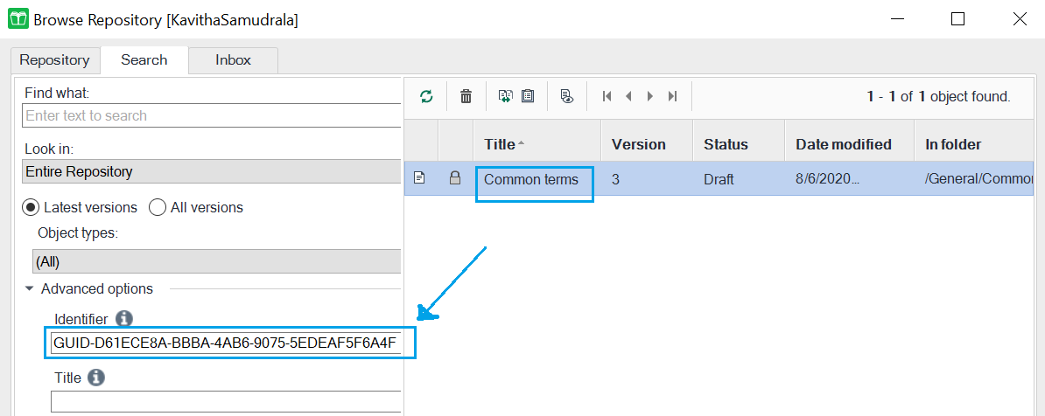Click the document icon in Common terms row

pyautogui.click(x=419, y=177)
